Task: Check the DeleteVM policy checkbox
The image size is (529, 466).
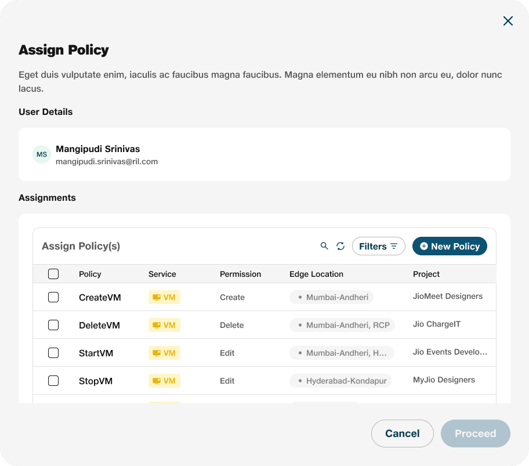Action: [x=53, y=325]
